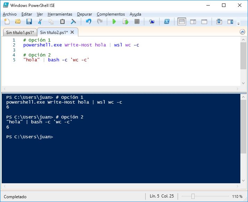The width and height of the screenshot is (248, 202).
Task: Click the PowerShell ISE title bar icon
Action: tap(6, 5)
